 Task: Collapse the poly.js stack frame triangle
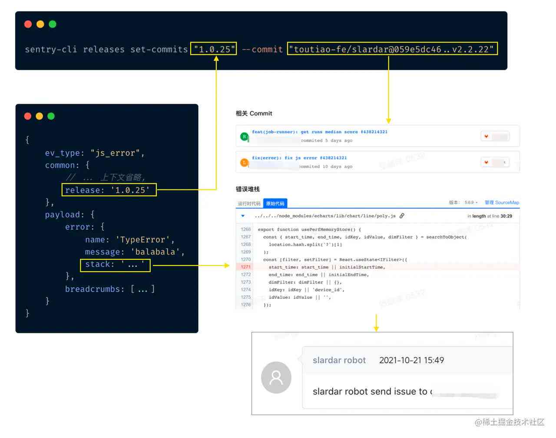pyautogui.click(x=243, y=216)
